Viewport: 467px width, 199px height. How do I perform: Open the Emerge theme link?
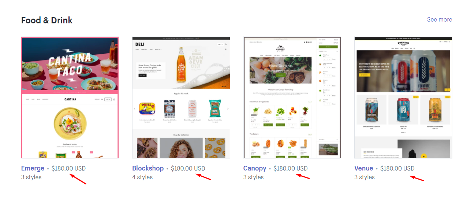click(x=33, y=168)
